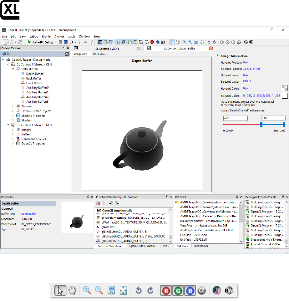Toggle the green channel G in enlarged toolbar
The image size is (289, 301).
[x=178, y=291]
